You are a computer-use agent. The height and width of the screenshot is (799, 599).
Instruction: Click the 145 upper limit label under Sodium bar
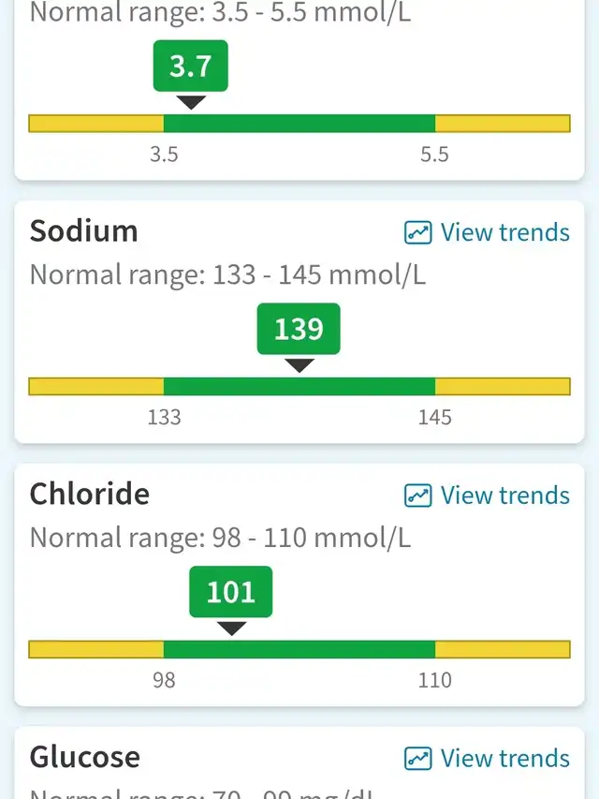435,418
